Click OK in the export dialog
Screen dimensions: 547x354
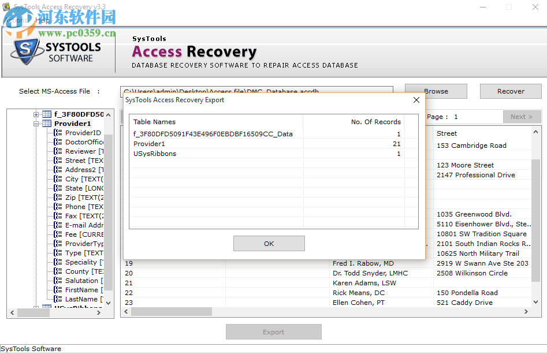point(269,243)
